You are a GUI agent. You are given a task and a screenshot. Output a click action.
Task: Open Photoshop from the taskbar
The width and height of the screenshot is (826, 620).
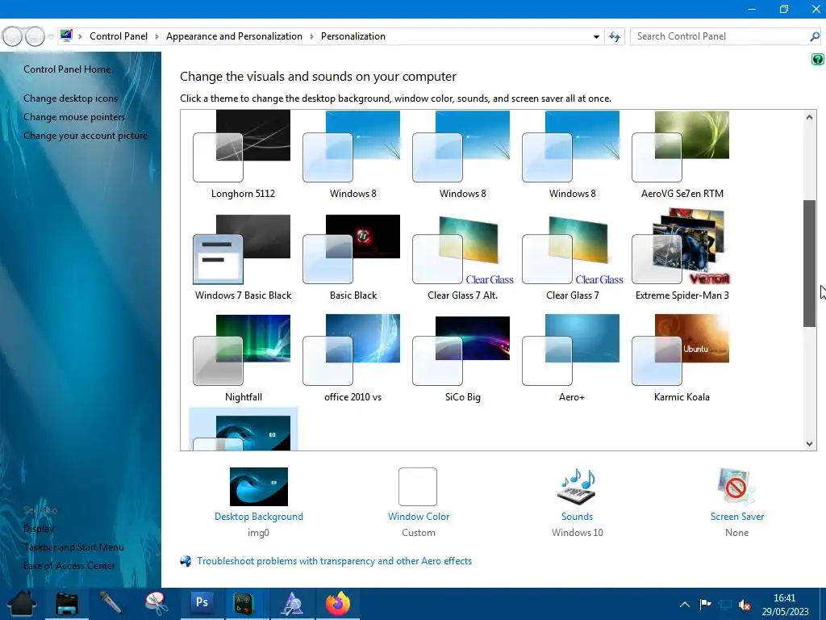click(202, 603)
